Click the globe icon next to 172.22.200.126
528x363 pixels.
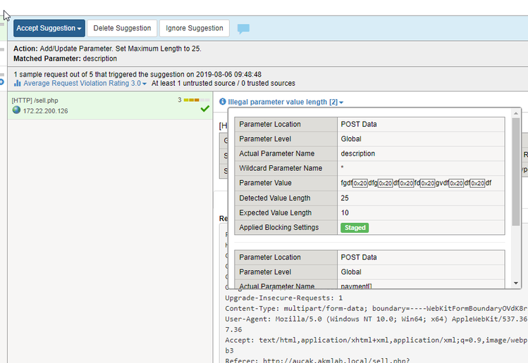[x=16, y=110]
